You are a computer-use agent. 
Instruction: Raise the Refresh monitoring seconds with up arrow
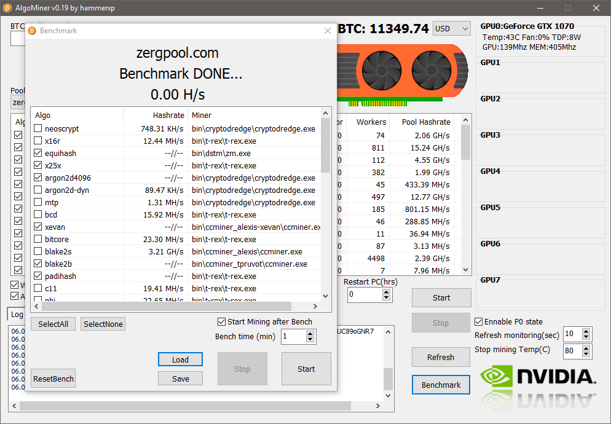(586, 331)
